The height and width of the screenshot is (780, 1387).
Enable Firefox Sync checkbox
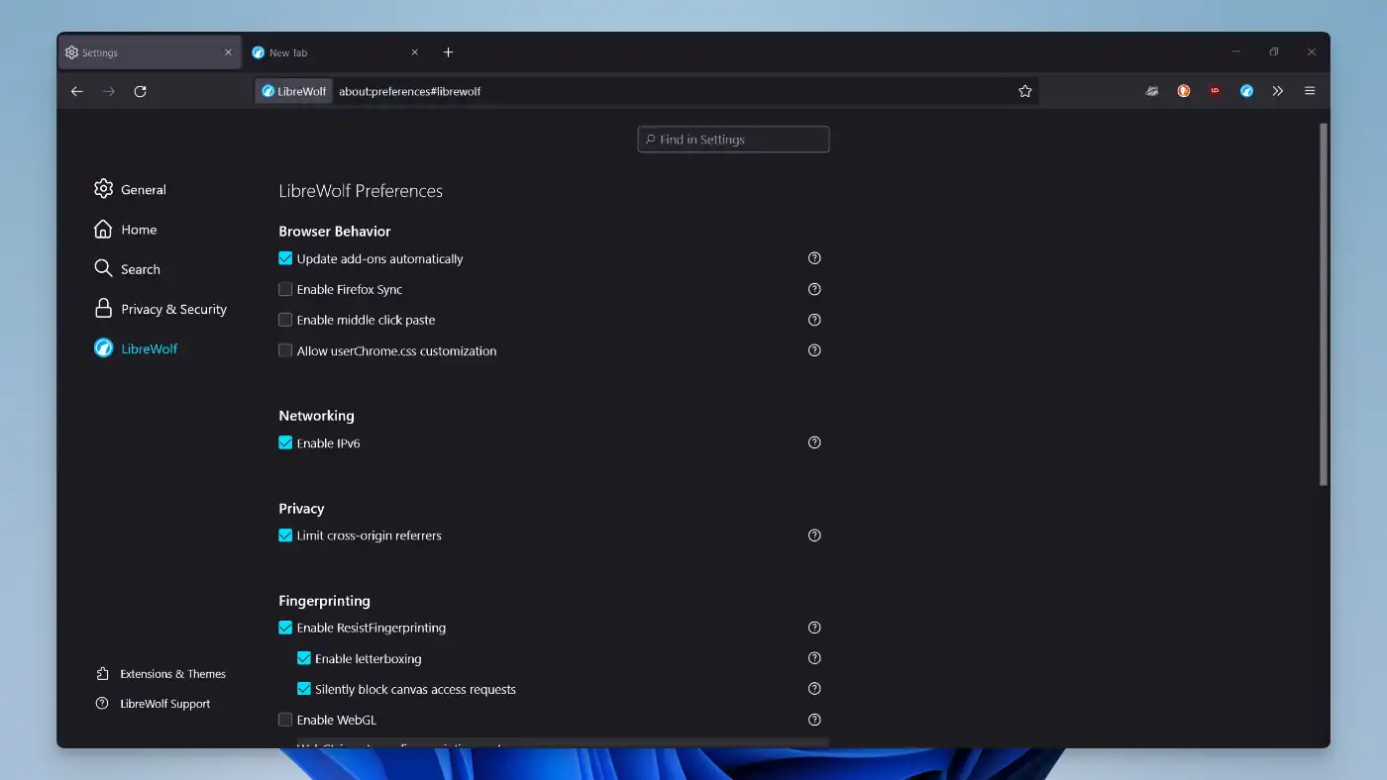coord(285,290)
